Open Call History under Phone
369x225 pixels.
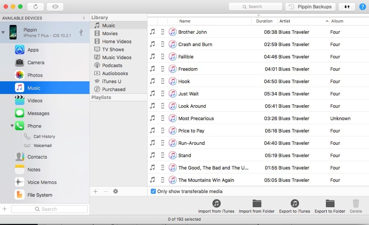pos(44,136)
